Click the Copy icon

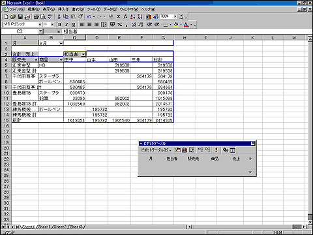(66, 16)
